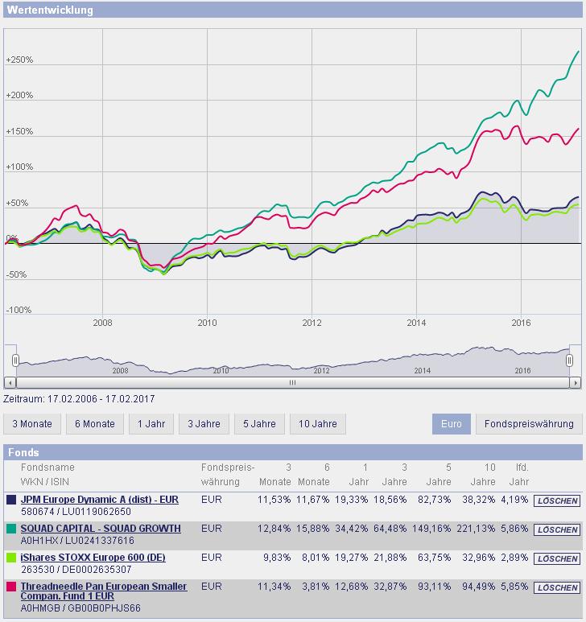The image size is (586, 622).
Task: Open JPM Europe Dynamic A fund link
Action: click(x=100, y=500)
